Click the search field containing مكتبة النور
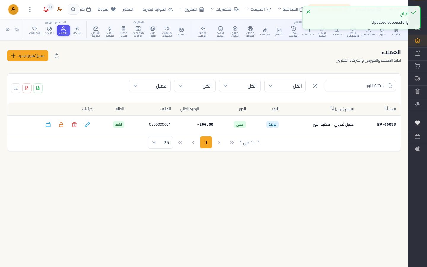 360,86
